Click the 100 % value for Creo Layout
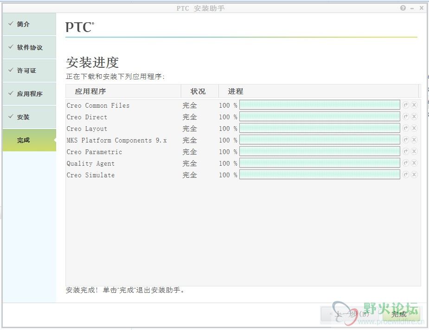429x330 pixels. [228, 129]
